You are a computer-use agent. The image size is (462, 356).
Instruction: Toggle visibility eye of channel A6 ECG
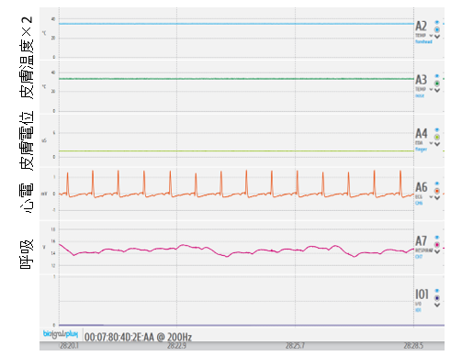(x=437, y=184)
